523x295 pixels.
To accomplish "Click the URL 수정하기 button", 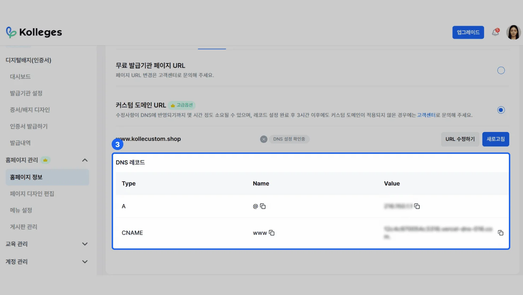I will pos(460,139).
